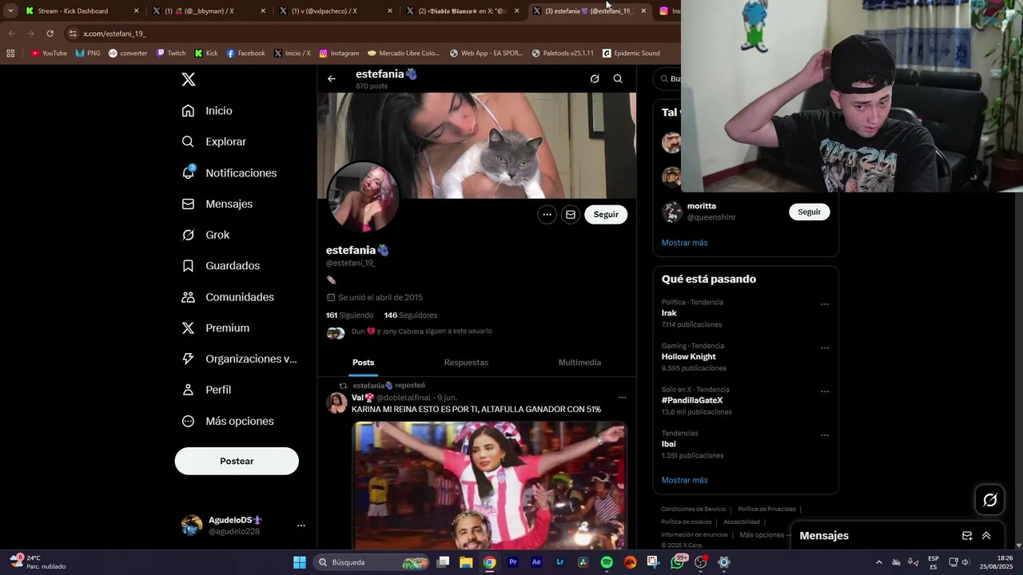This screenshot has width=1023, height=575.
Task: Switch to the v (@vxlpacheco) / X tab
Action: (x=335, y=11)
